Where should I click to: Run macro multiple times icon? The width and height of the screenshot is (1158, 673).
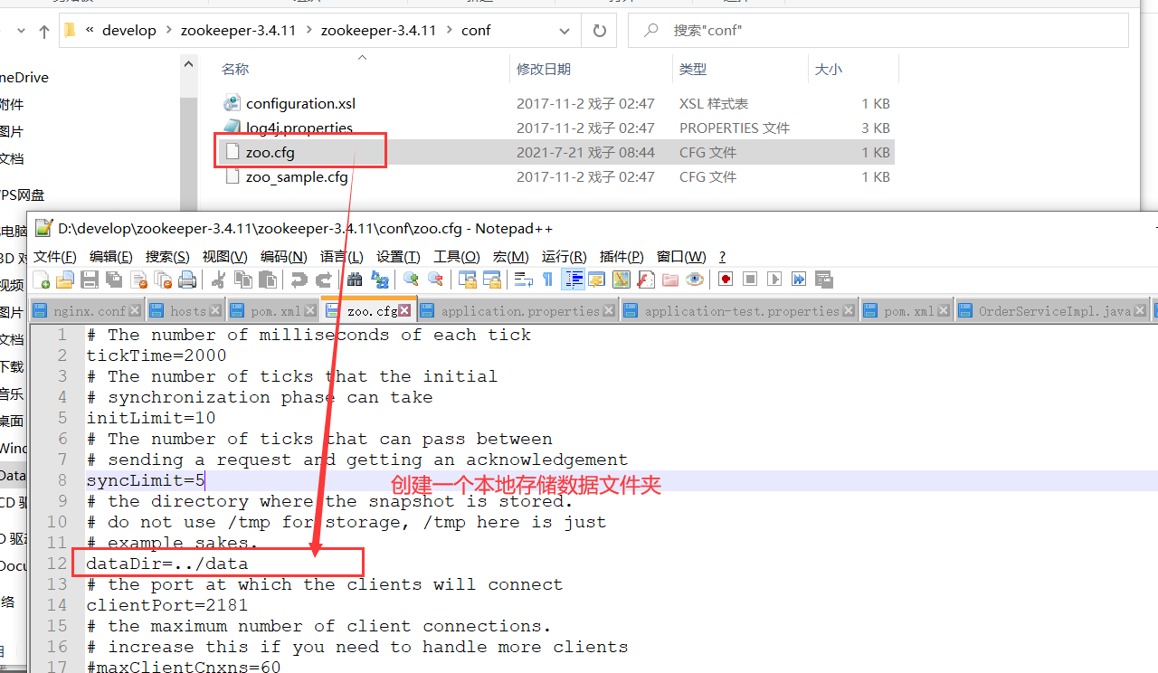pos(799,280)
